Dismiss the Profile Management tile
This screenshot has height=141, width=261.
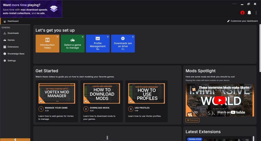pyautogui.click(x=108, y=37)
